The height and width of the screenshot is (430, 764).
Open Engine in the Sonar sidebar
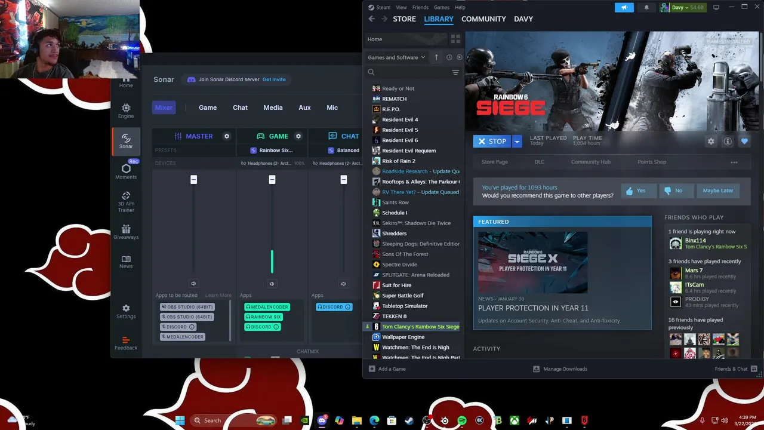click(126, 110)
